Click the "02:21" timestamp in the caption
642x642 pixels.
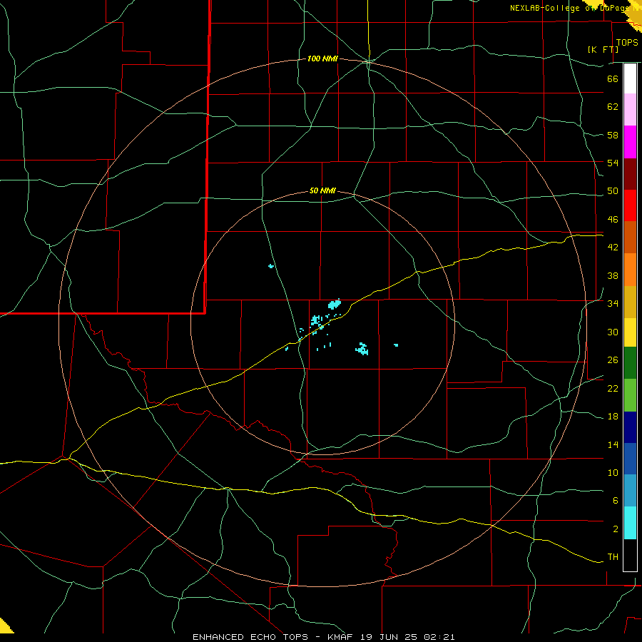(439, 637)
